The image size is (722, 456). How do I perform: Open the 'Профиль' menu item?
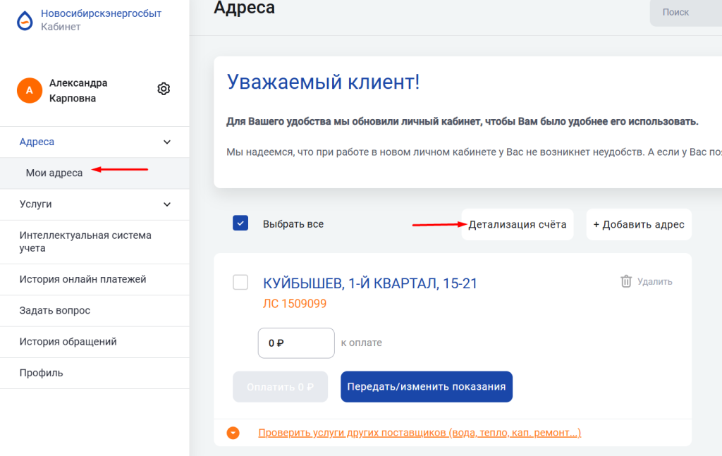[41, 373]
